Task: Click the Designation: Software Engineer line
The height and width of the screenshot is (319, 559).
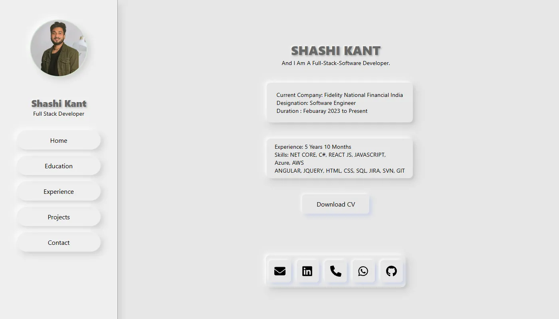Action: tap(316, 103)
